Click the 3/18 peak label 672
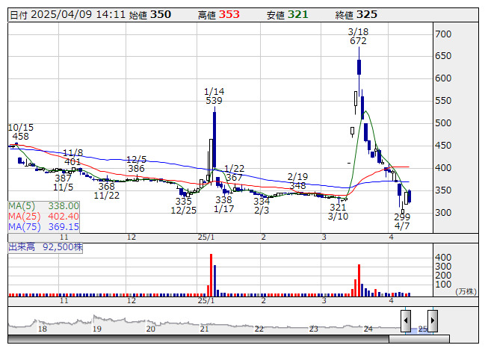488x351 pixels. [358, 42]
